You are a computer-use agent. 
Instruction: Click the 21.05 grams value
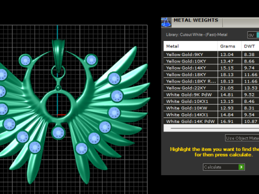(x=227, y=88)
